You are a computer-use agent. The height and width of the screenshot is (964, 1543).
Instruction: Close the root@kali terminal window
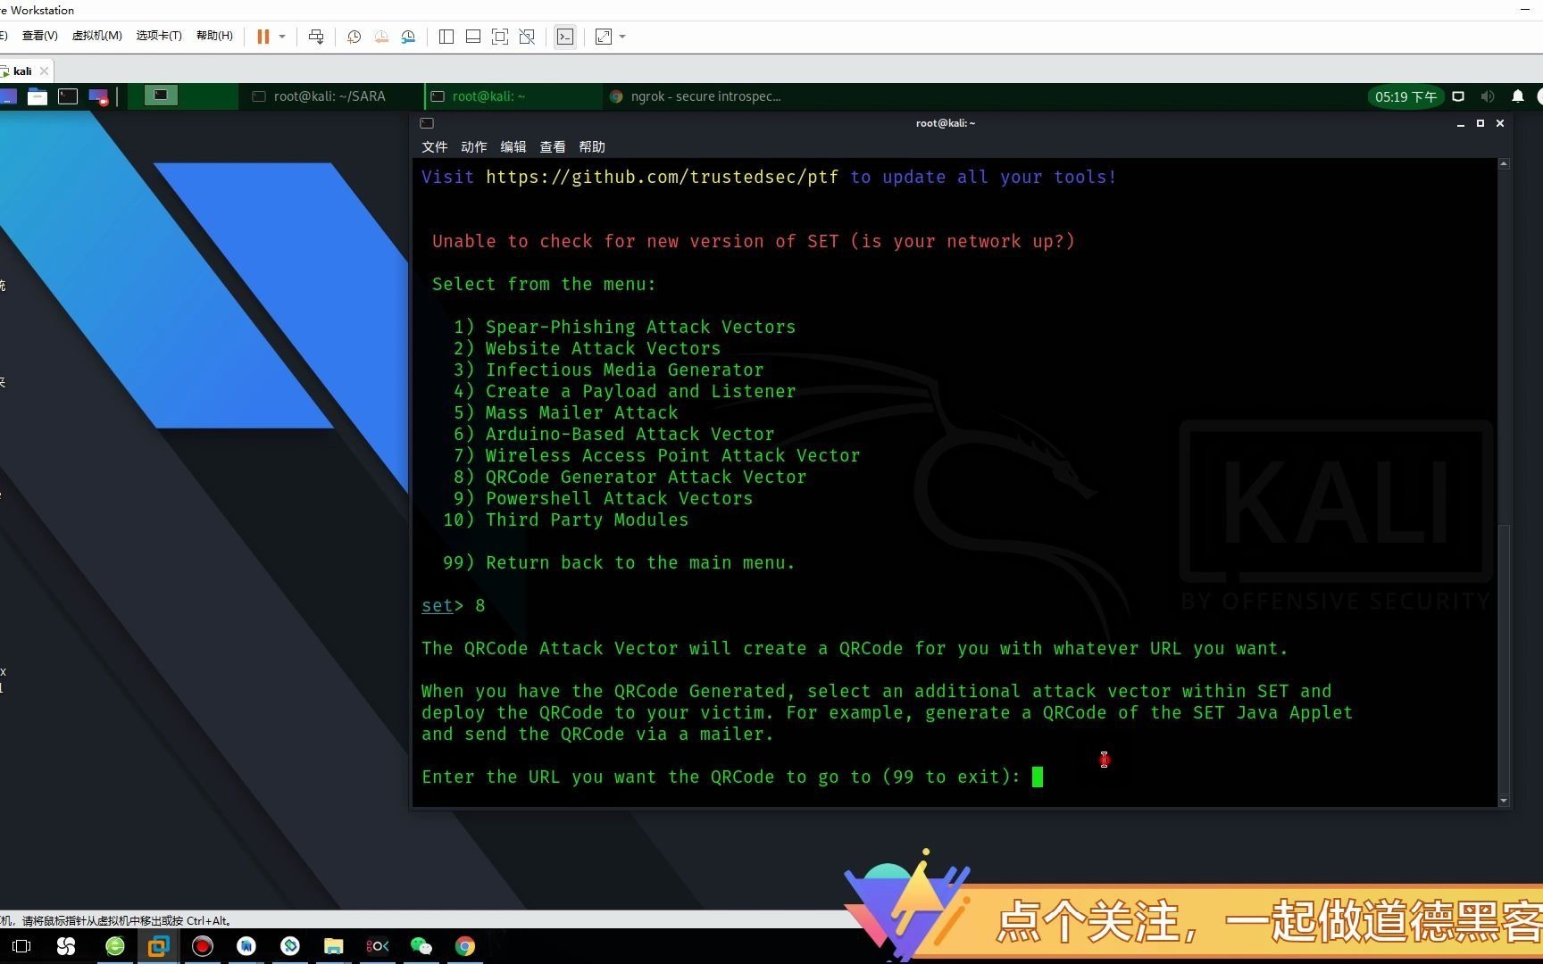point(1500,123)
